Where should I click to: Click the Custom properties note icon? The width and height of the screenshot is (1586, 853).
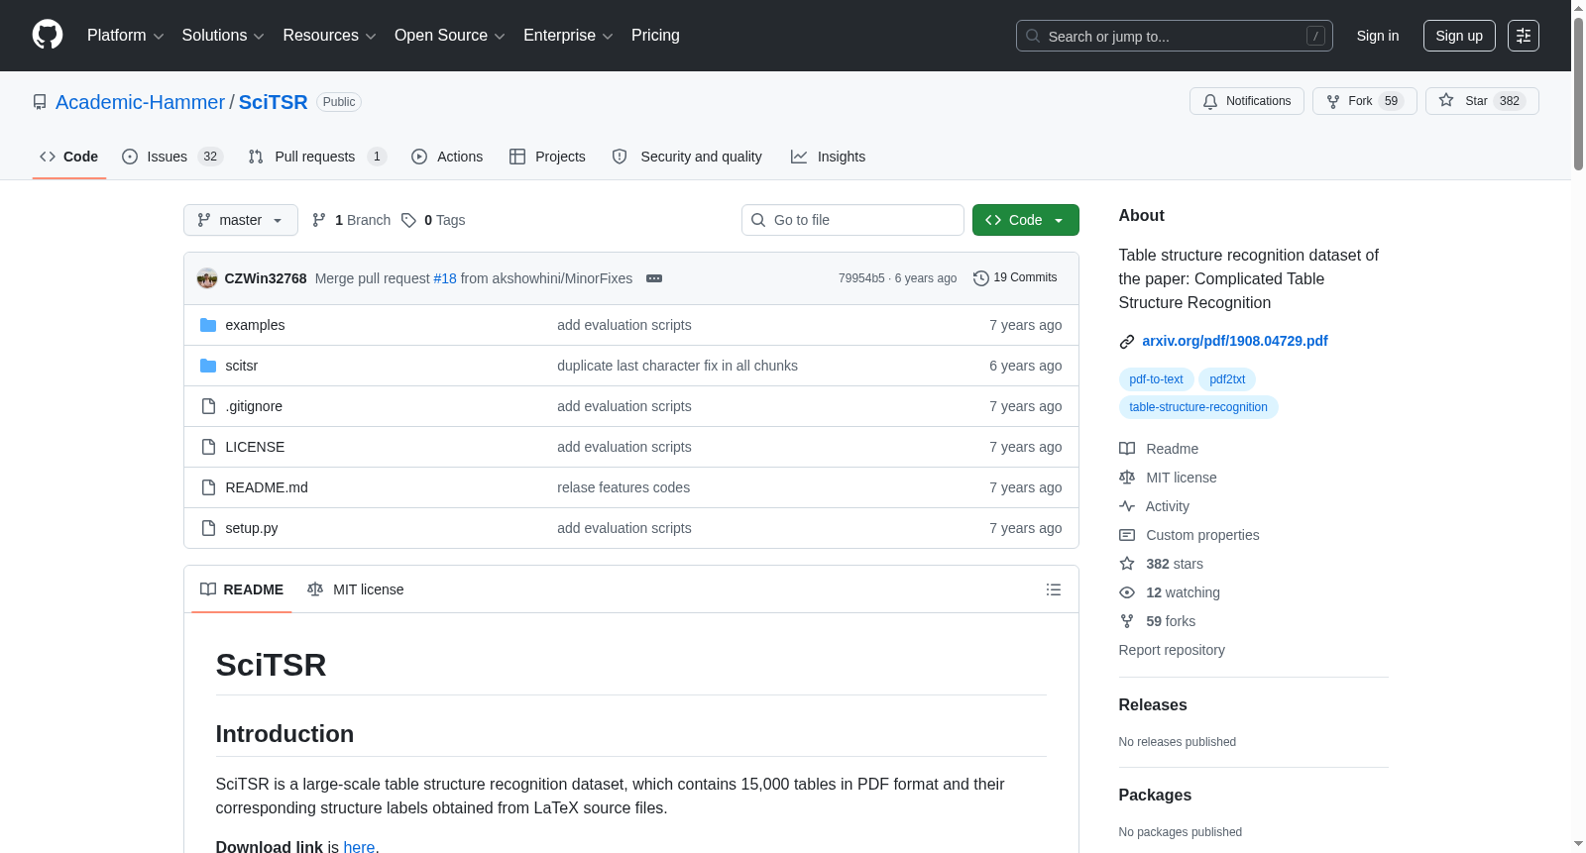[x=1127, y=535]
